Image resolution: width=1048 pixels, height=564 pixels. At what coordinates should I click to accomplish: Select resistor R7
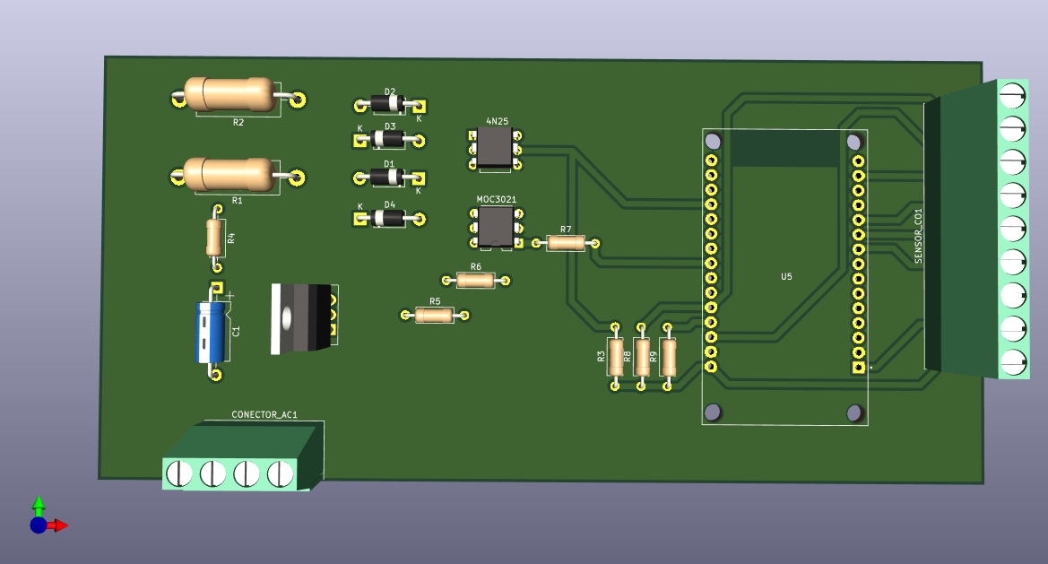pyautogui.click(x=565, y=243)
